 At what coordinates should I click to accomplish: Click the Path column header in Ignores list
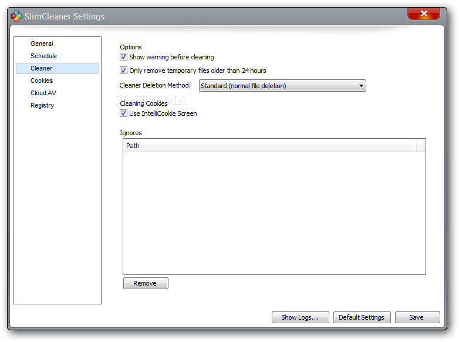point(270,146)
